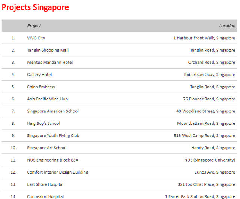Click the Singapore Art School entry
This screenshot has width=240, height=199.
pos(46,148)
